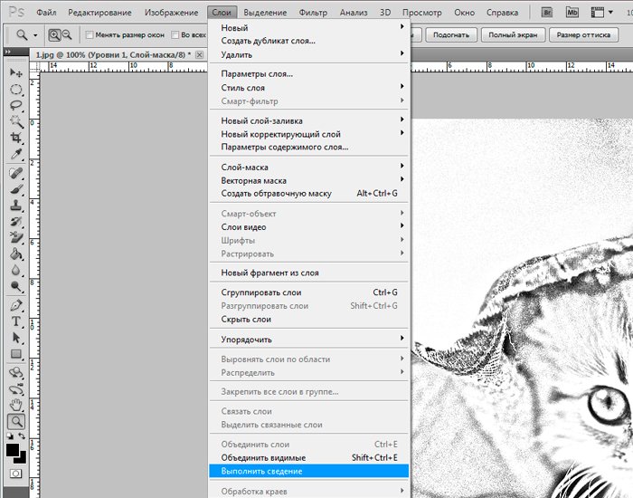Enable 'Менять размер окон' checkbox

click(90, 35)
